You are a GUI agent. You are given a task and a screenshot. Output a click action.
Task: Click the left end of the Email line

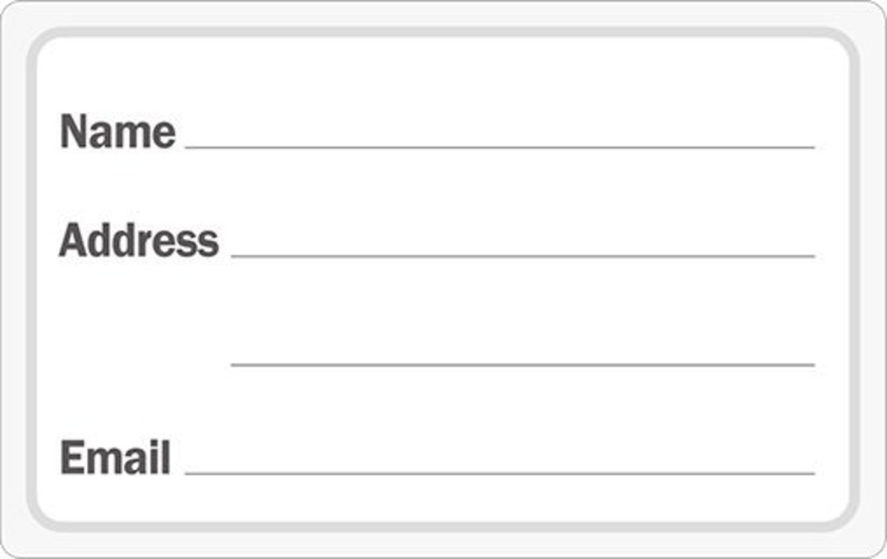(x=188, y=472)
